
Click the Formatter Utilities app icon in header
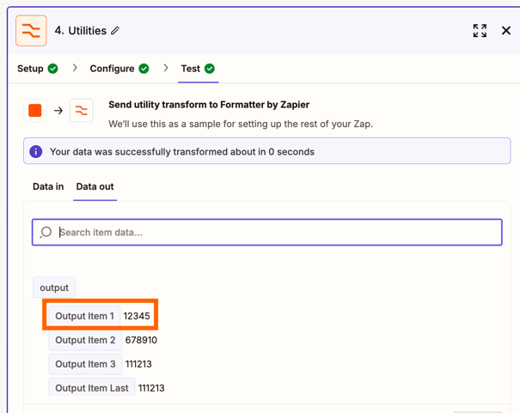pyautogui.click(x=31, y=30)
